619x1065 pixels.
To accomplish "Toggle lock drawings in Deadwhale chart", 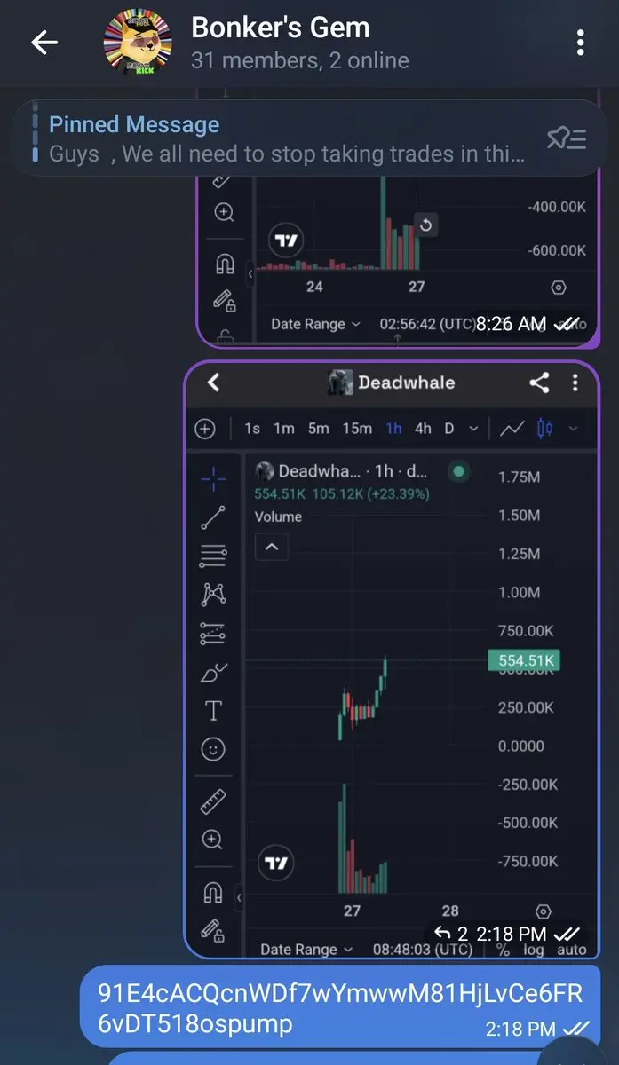I will (x=212, y=930).
